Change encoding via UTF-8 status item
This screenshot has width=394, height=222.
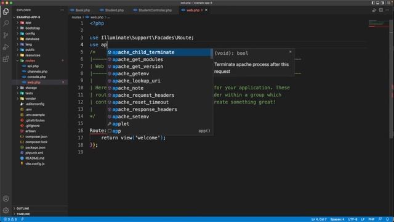coord(353,220)
